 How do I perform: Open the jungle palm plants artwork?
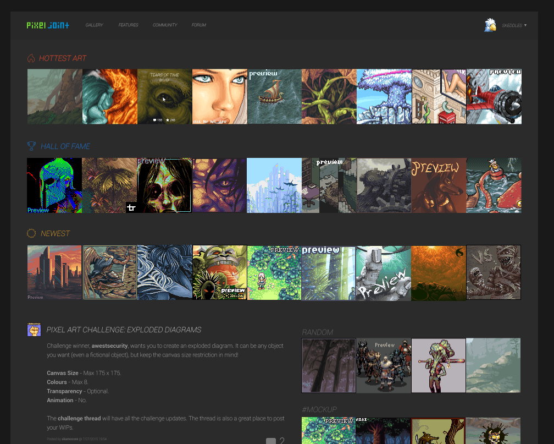[109, 185]
